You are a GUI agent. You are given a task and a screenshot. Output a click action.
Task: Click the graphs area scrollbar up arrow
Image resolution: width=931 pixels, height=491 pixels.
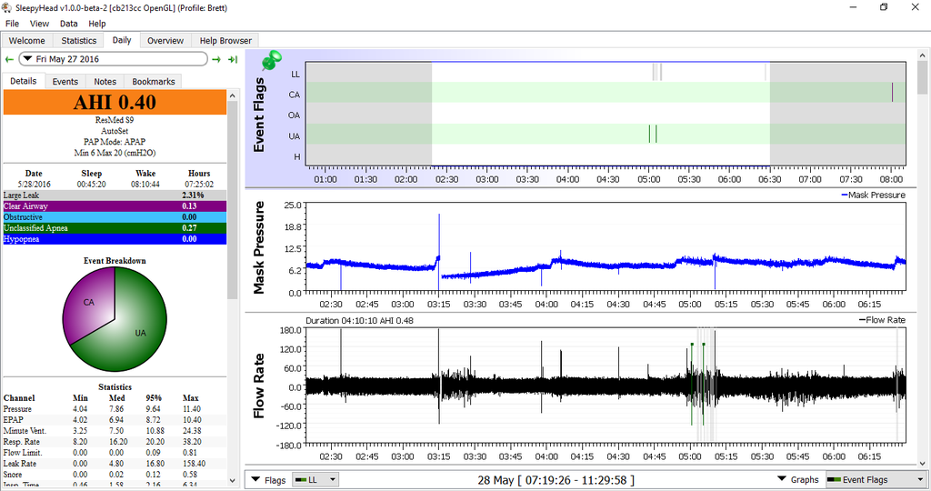(923, 55)
